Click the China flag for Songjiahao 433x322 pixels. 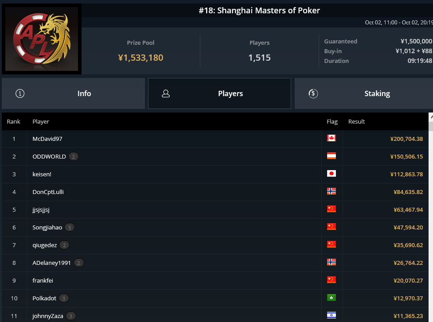click(x=332, y=226)
